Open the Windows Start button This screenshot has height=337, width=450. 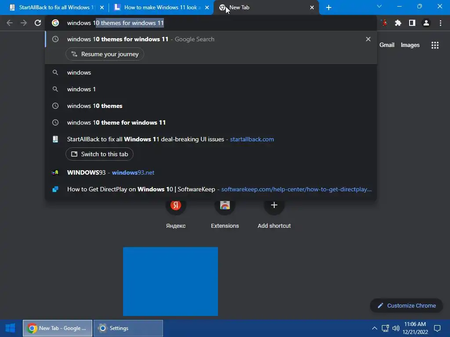point(11,328)
